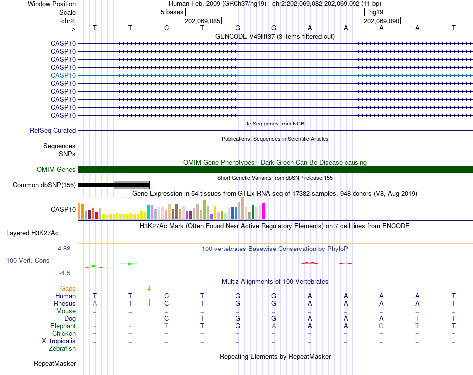Click the Window Position track label
The height and width of the screenshot is (375, 473).
[x=52, y=4]
